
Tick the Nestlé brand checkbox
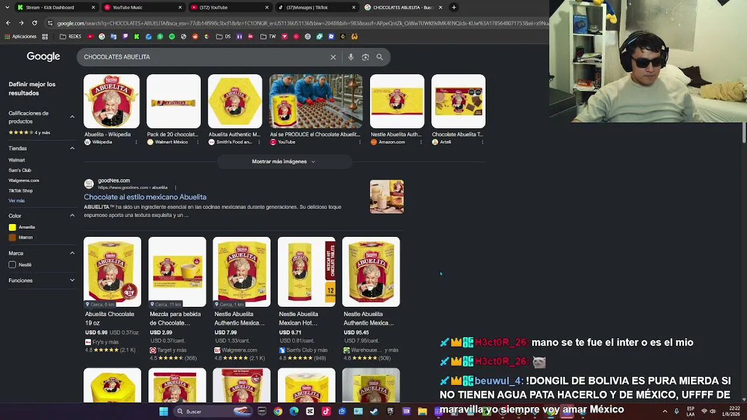pyautogui.click(x=12, y=265)
